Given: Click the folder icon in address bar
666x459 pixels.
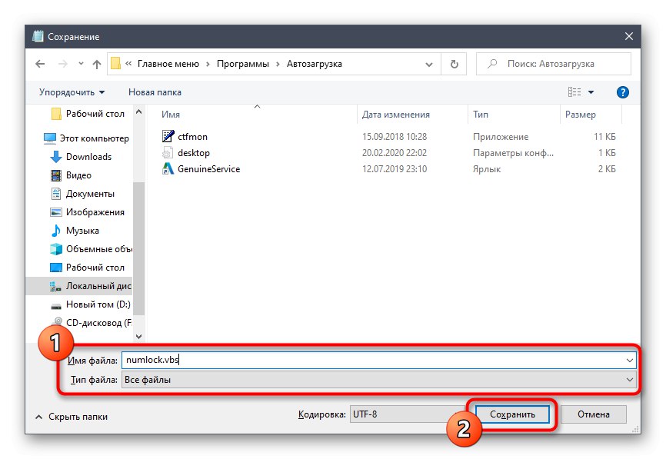Looking at the screenshot, I should click(x=115, y=64).
